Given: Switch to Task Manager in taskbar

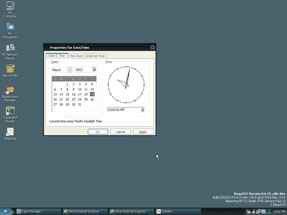Looking at the screenshot, I should tap(39, 212).
